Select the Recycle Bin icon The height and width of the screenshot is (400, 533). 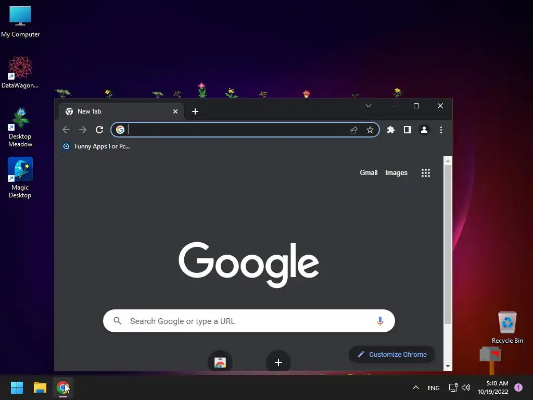coord(507,328)
